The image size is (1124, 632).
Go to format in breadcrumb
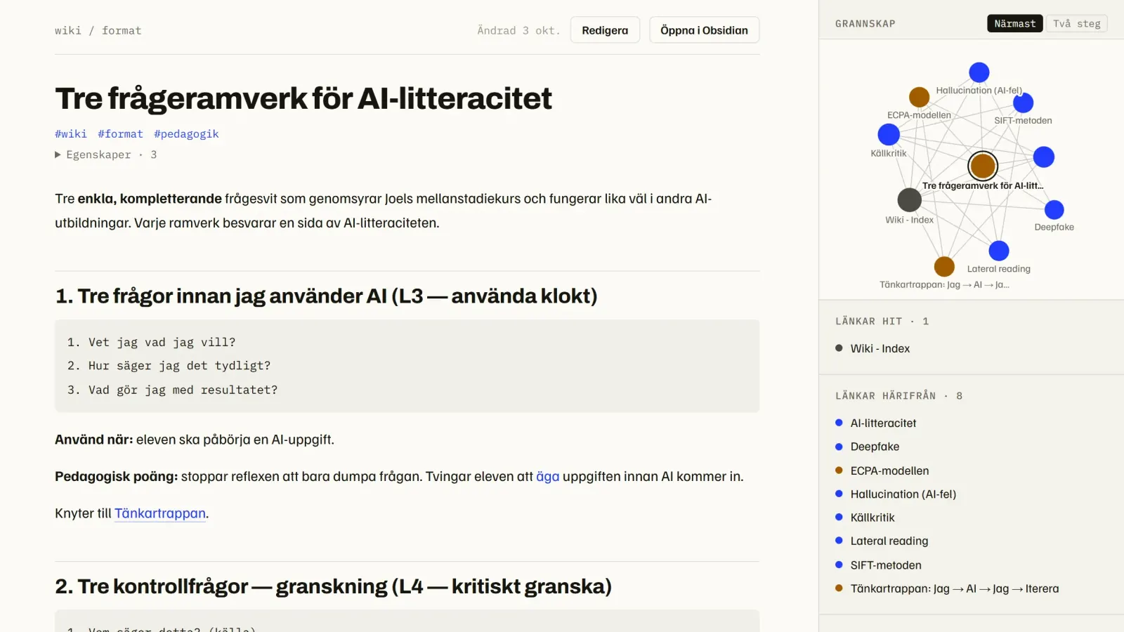122,30
